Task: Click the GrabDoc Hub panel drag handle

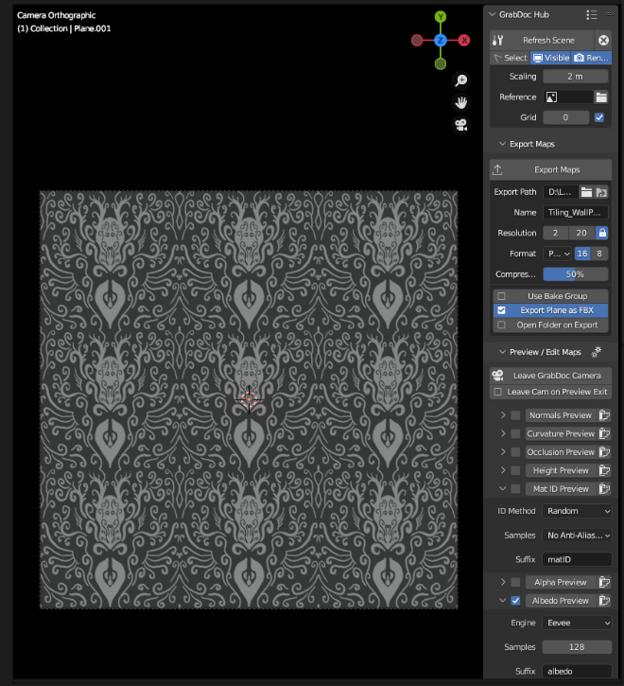Action: point(609,14)
